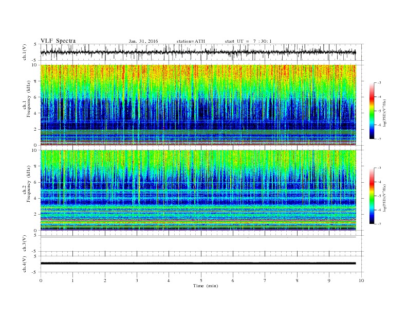Click the 'VLF Spectra' plot title
Viewport: 407px width, 315px height.
click(58, 41)
